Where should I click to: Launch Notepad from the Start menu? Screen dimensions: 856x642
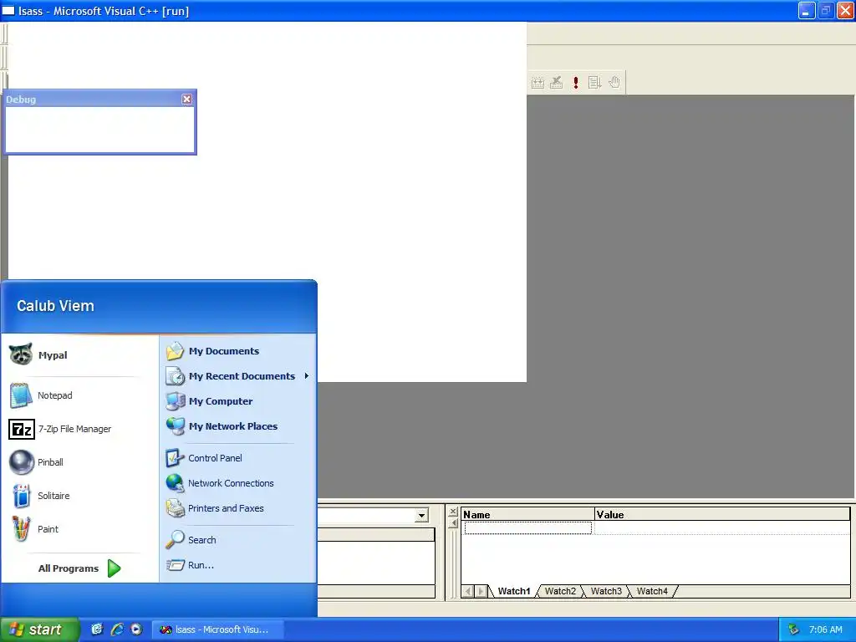pos(79,395)
